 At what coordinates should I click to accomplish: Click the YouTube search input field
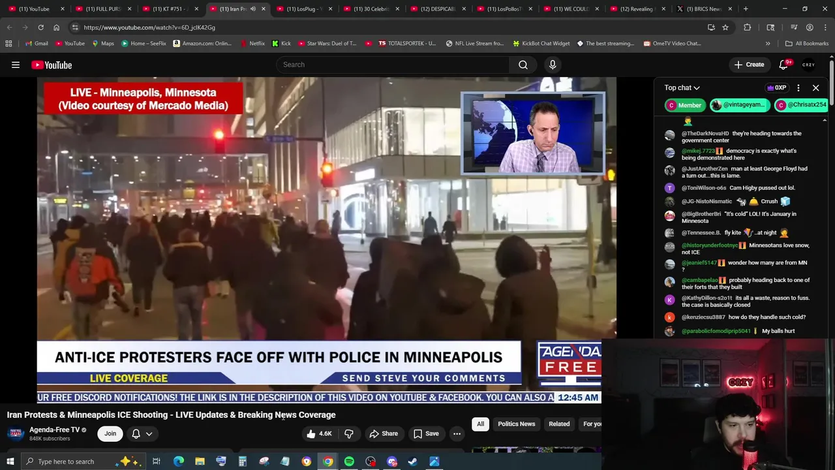393,65
